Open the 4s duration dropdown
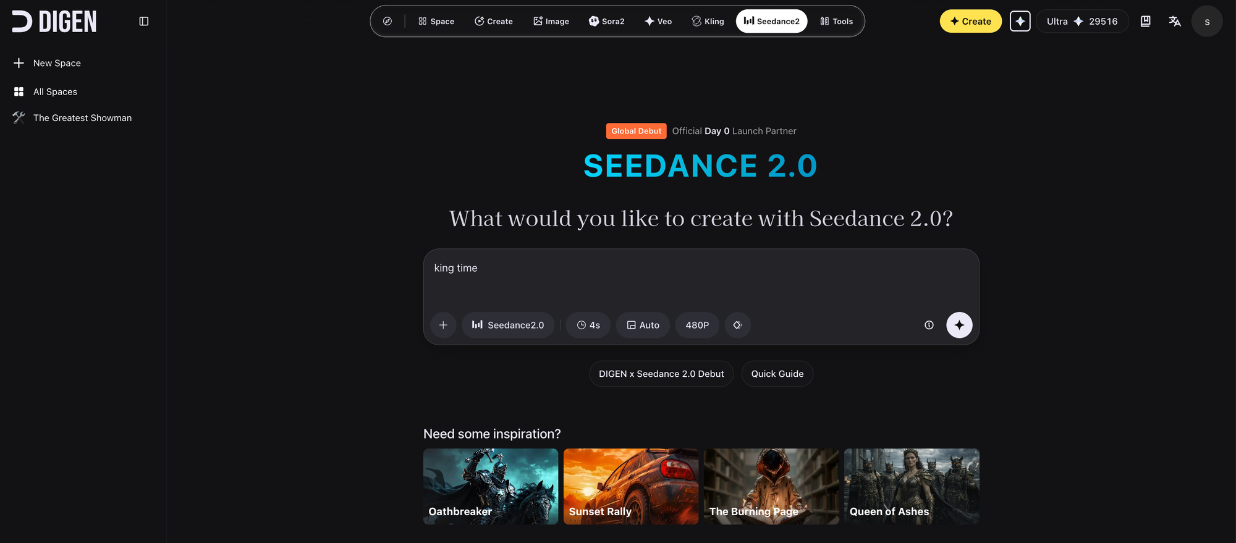Viewport: 1236px width, 543px height. [x=588, y=325]
